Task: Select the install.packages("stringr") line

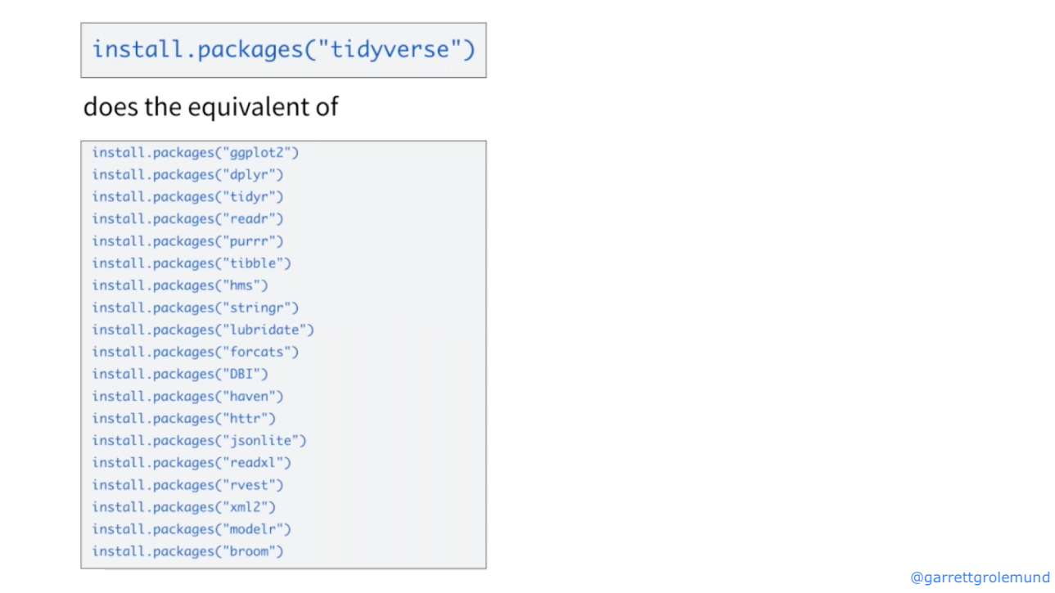Action: pyautogui.click(x=196, y=308)
